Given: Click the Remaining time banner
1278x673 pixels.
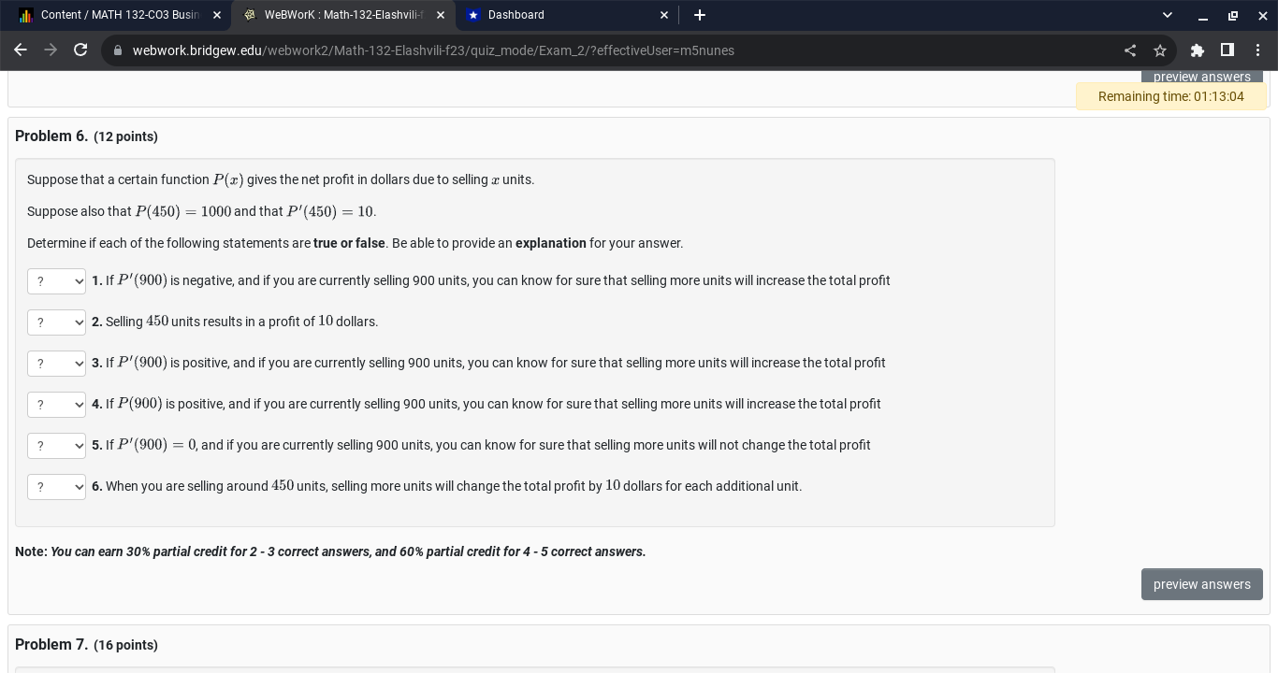Looking at the screenshot, I should click(x=1171, y=96).
